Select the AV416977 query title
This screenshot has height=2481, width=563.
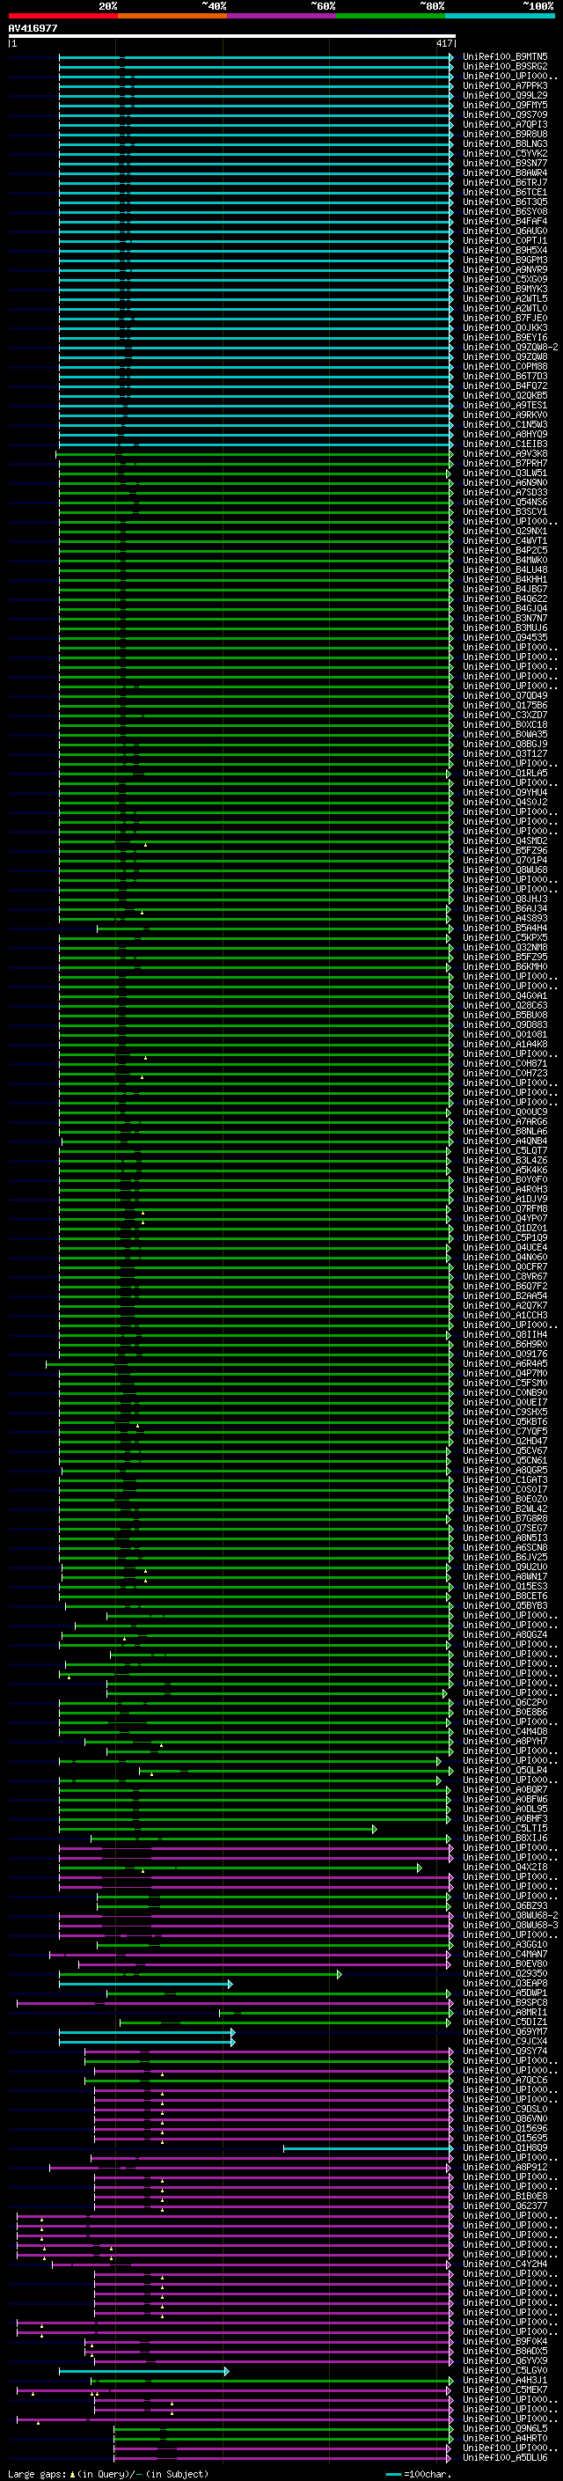click(x=33, y=29)
